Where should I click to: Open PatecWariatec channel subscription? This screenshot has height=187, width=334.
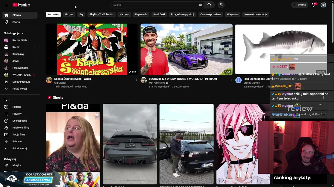20,68
